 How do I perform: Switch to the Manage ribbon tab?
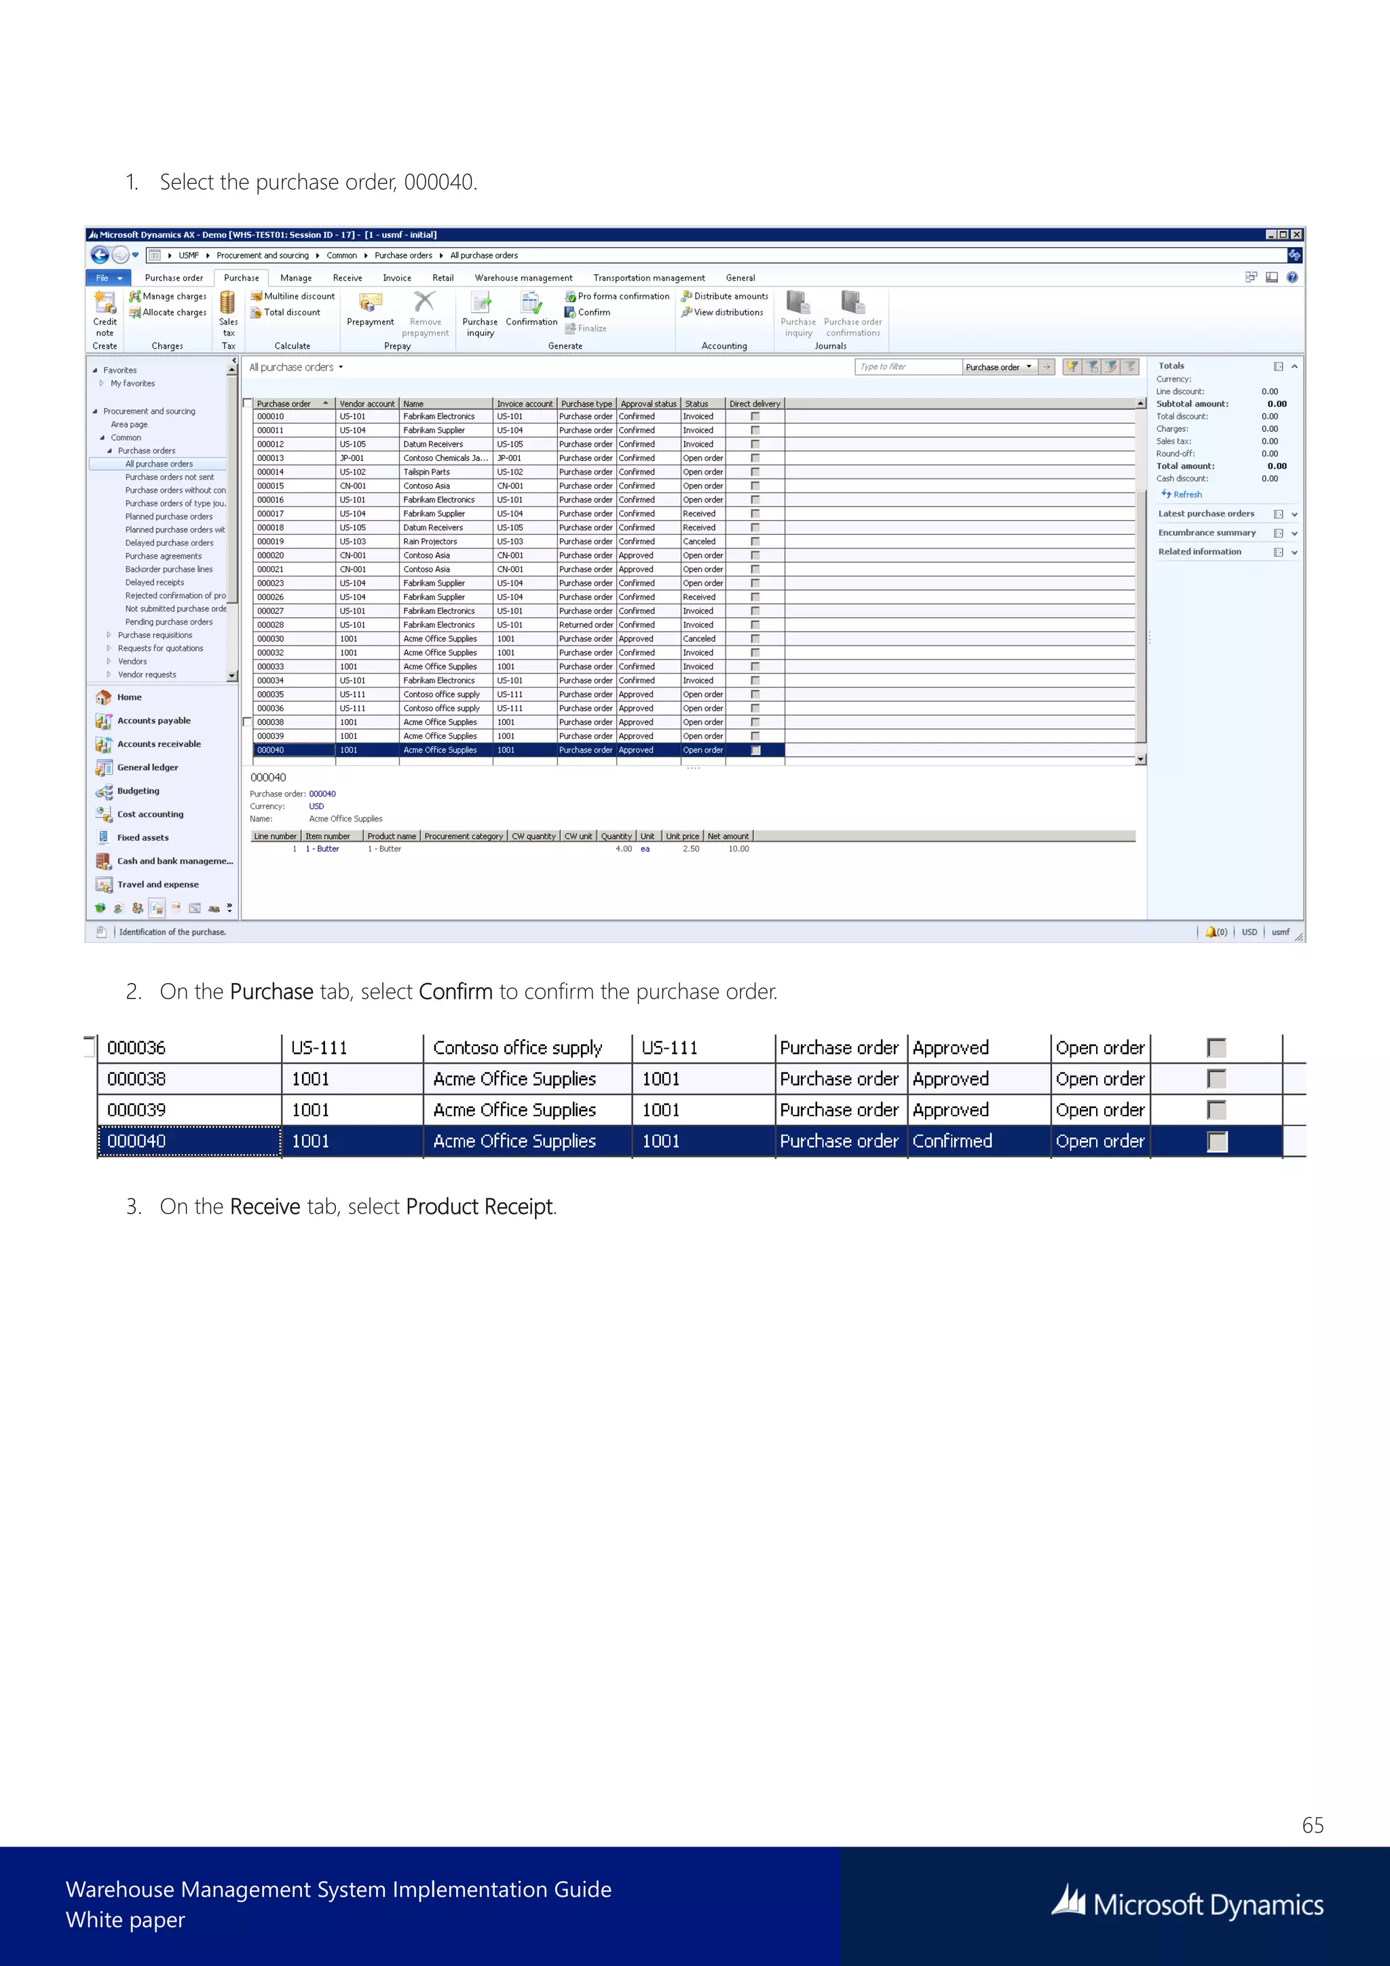click(296, 278)
